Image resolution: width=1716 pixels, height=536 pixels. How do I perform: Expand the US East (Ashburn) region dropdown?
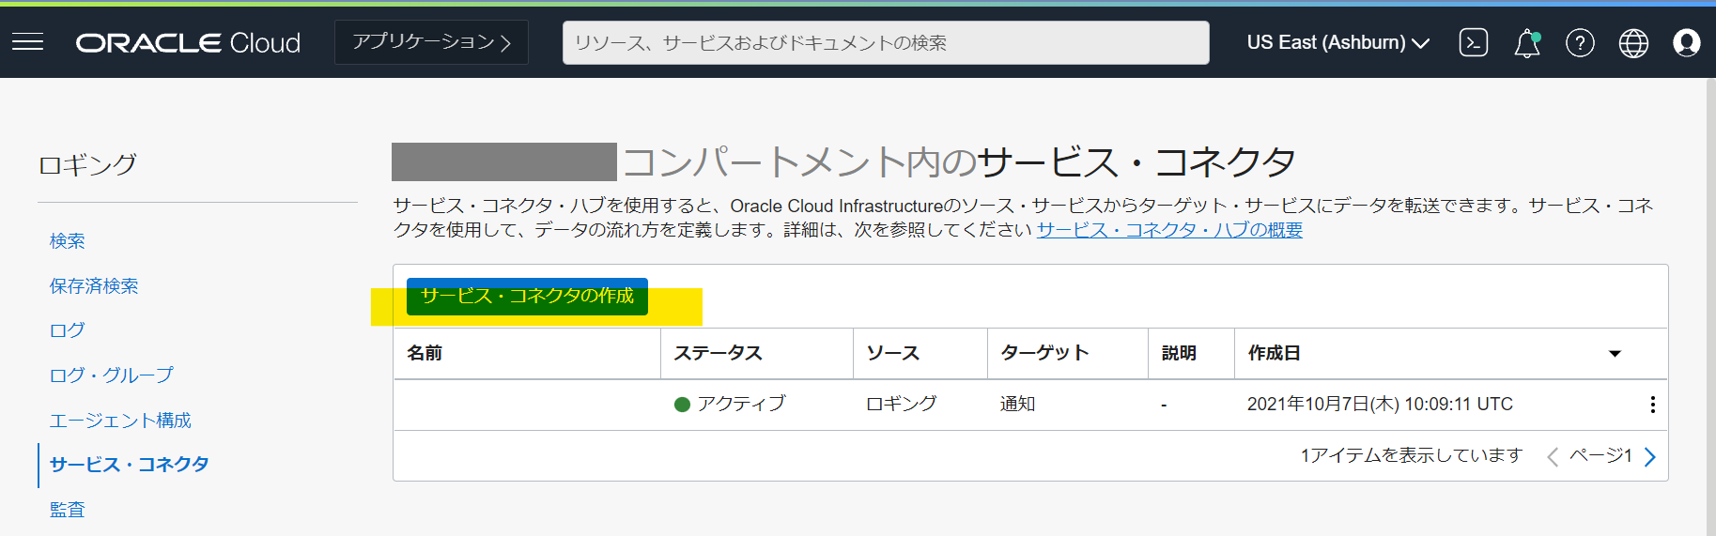(x=1337, y=43)
